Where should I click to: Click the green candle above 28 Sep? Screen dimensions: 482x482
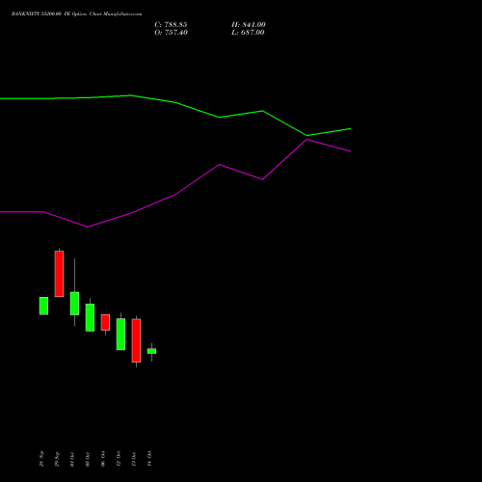pyautogui.click(x=43, y=306)
